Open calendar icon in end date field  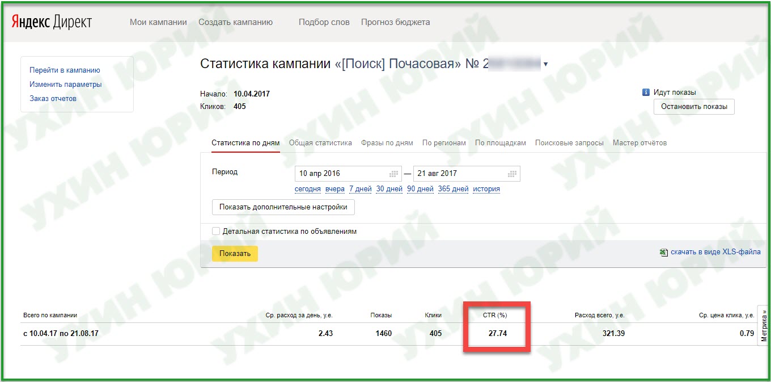(512, 174)
